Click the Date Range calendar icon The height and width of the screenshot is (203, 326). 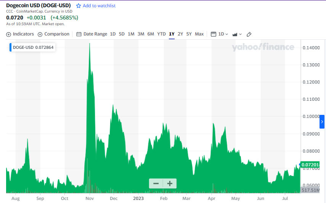[79, 34]
